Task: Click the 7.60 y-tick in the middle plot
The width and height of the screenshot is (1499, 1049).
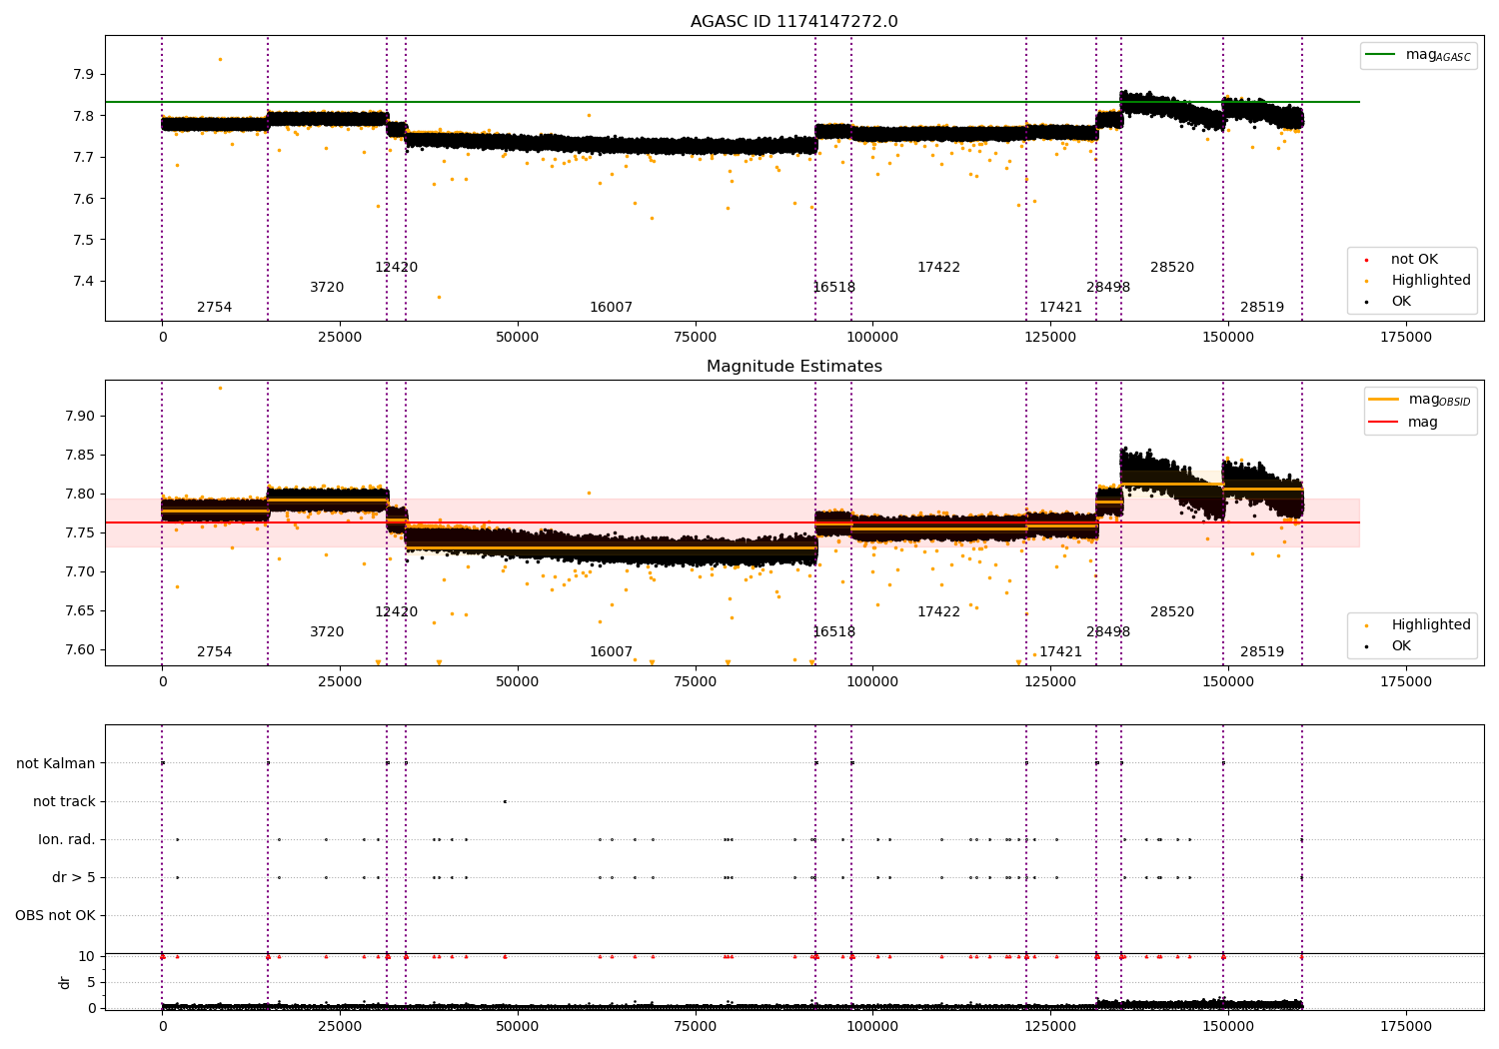Action: (x=79, y=650)
